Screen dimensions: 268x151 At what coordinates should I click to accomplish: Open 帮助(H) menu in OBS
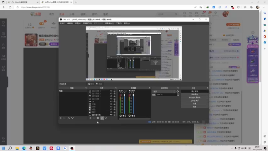(127, 23)
